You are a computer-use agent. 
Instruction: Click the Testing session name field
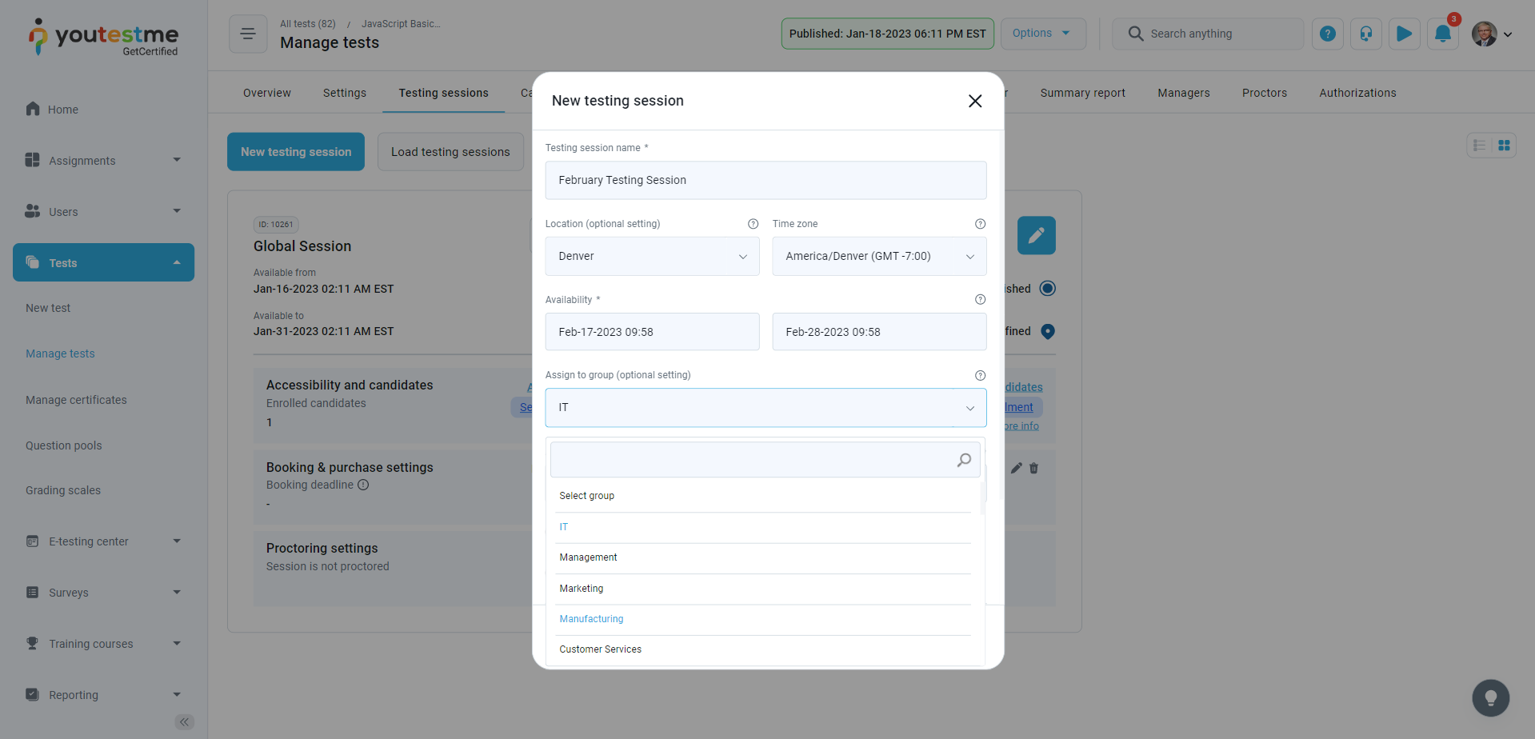[765, 181]
